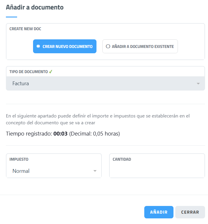Viewport: 208px width, 224px height.
Task: Click the CANTIDAD field label
Action: [x=122, y=159]
